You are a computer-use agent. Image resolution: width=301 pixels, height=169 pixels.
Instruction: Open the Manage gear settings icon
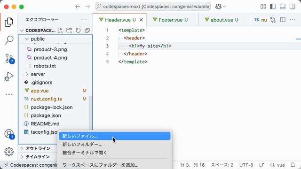9,152
